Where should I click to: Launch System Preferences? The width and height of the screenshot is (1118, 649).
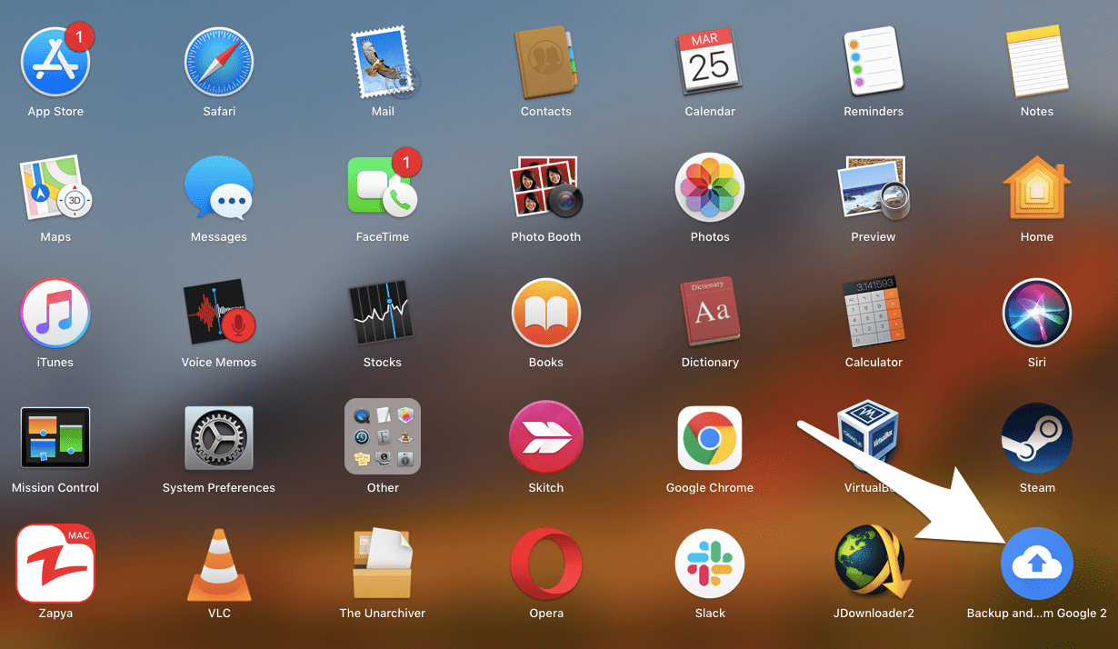(219, 437)
